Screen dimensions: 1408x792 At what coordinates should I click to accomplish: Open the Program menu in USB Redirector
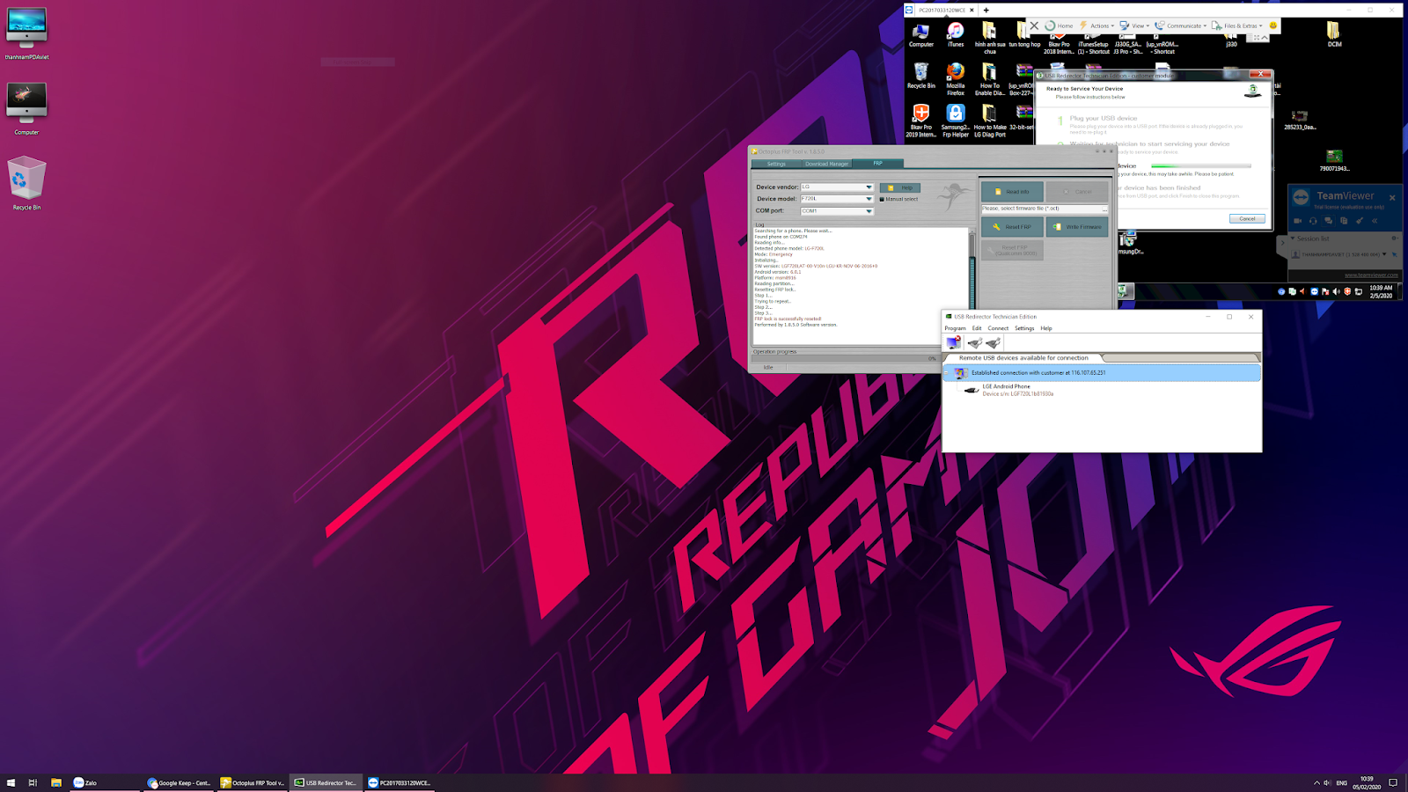(x=955, y=328)
